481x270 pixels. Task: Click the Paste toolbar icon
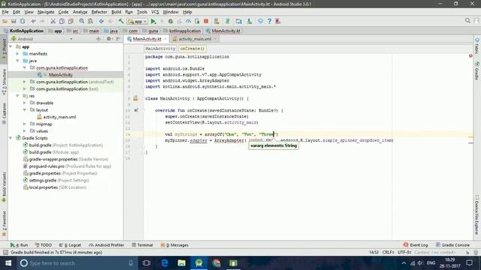tap(71, 21)
